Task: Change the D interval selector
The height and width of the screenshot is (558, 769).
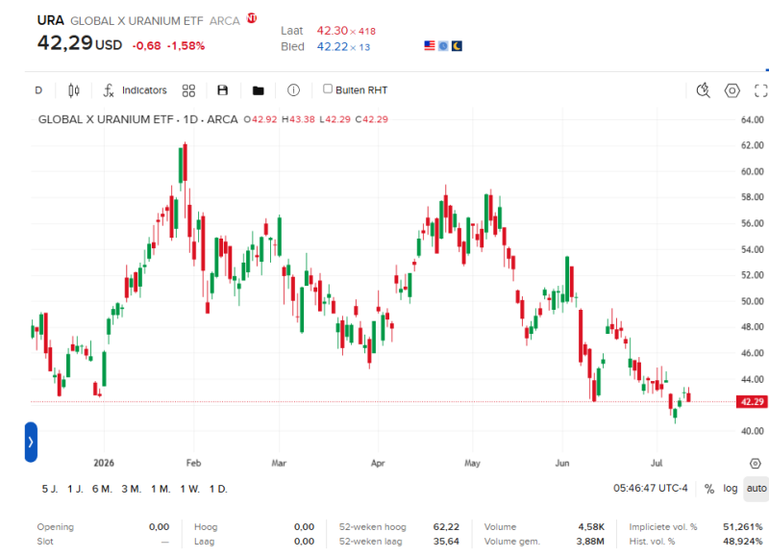Action: pyautogui.click(x=38, y=90)
